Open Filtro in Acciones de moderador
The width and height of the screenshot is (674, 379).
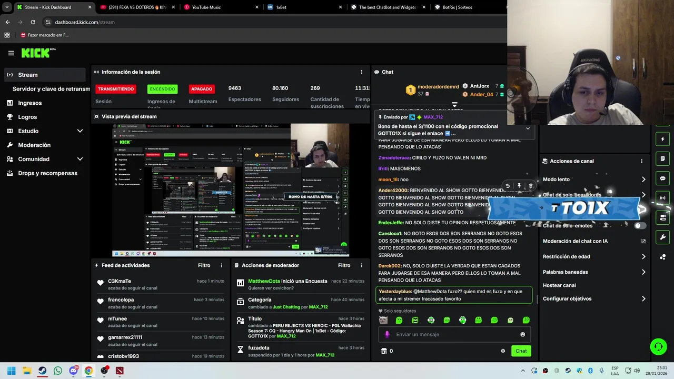[344, 265]
